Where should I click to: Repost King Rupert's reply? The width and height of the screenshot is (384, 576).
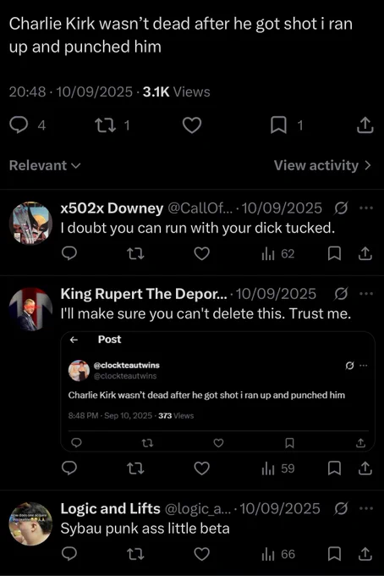(135, 468)
